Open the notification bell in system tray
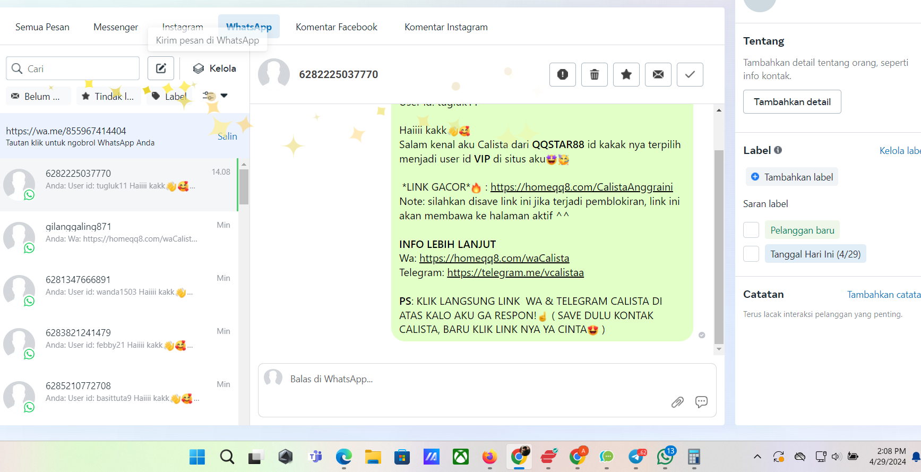This screenshot has width=921, height=472. point(916,457)
